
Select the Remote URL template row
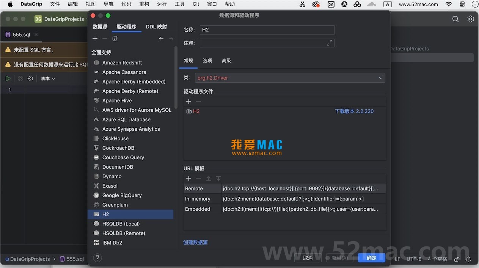[285, 188]
